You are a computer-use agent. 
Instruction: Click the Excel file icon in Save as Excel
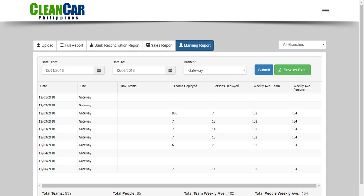(x=279, y=70)
